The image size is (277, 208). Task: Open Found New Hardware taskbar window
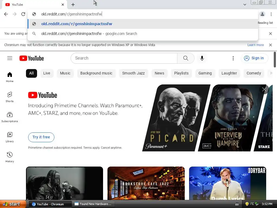point(94,204)
